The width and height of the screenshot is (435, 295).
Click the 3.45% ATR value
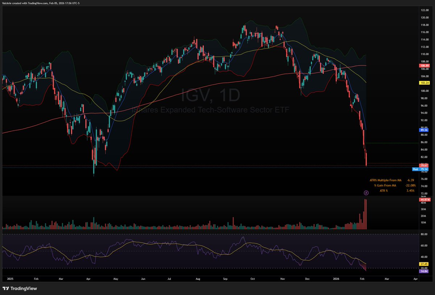(410, 191)
